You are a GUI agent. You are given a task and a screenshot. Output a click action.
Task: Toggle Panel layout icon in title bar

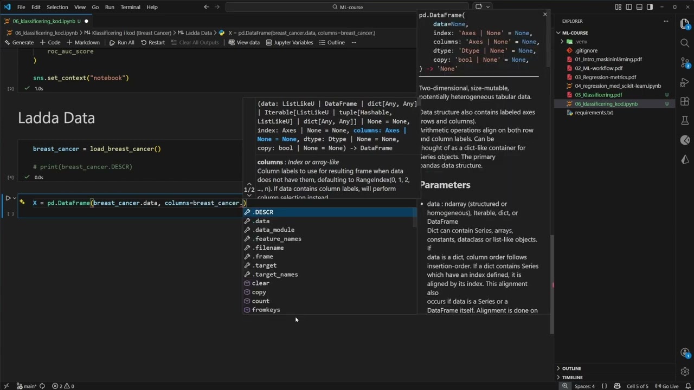click(x=639, y=7)
